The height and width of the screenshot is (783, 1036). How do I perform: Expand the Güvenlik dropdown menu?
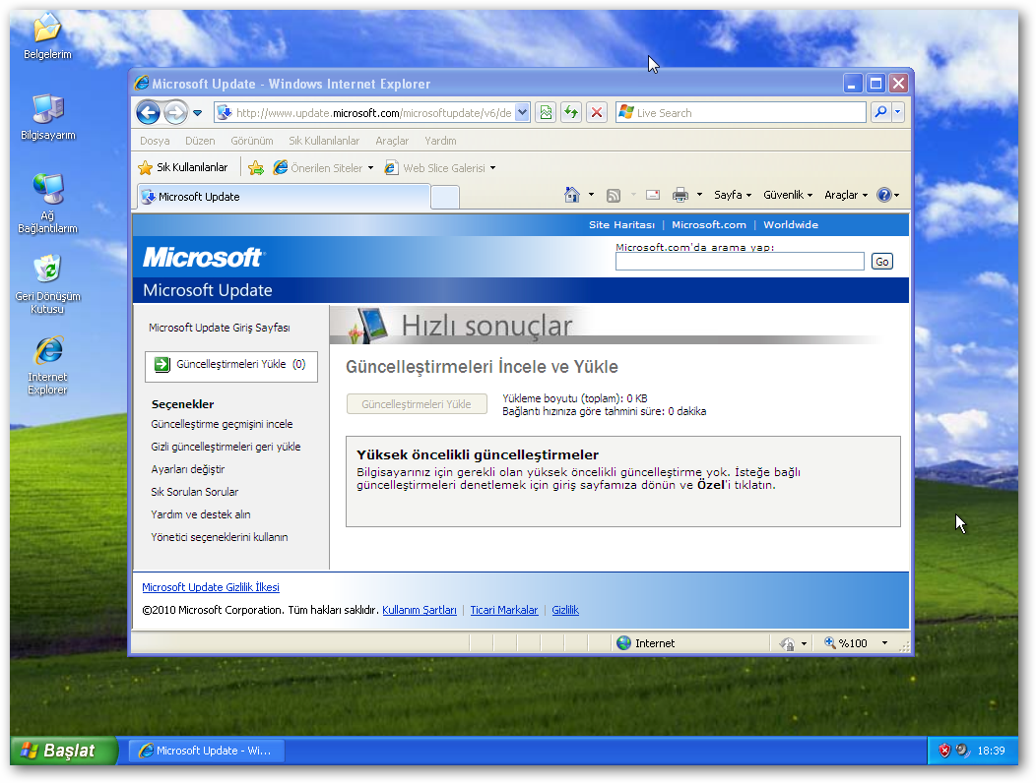pyautogui.click(x=788, y=195)
